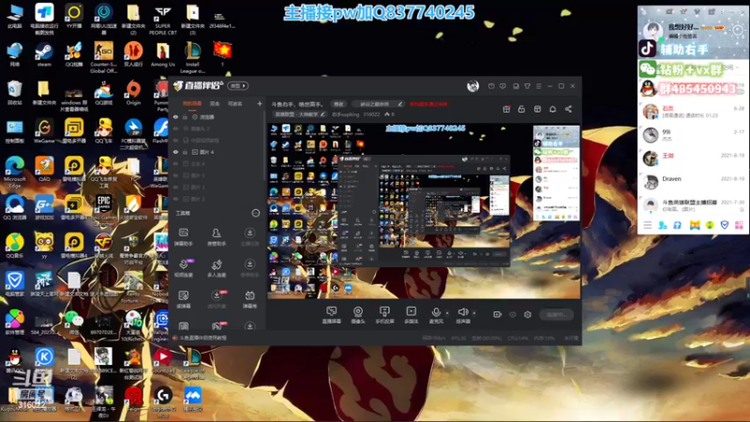Open the 弹幕助手 tool
Image resolution: width=750 pixels, height=422 pixels.
tap(183, 237)
